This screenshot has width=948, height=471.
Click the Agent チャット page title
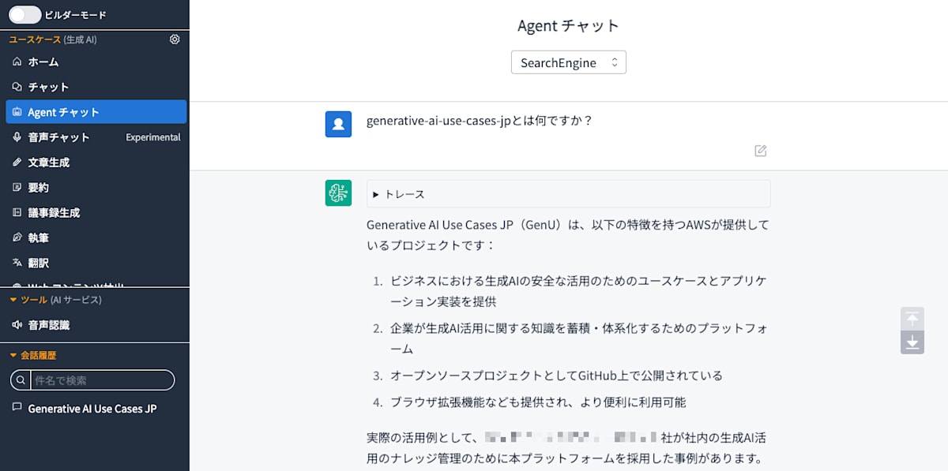[x=569, y=26]
